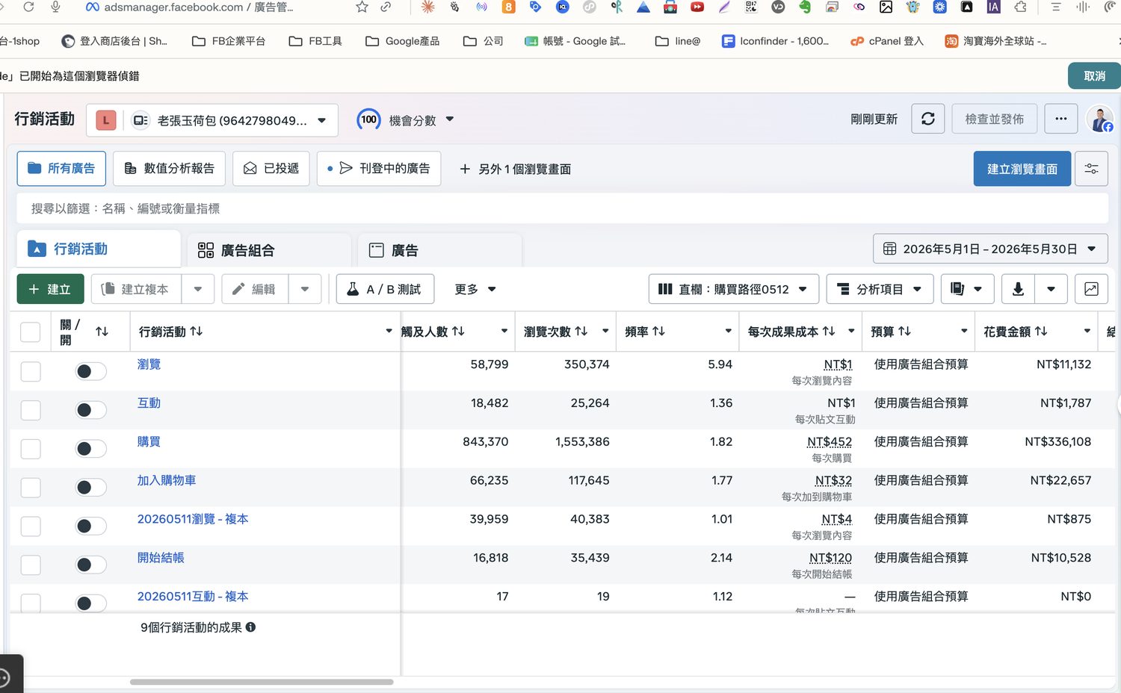The width and height of the screenshot is (1121, 693).
Task: Toggle the 購買 campaign on/off switch
Action: coord(91,449)
